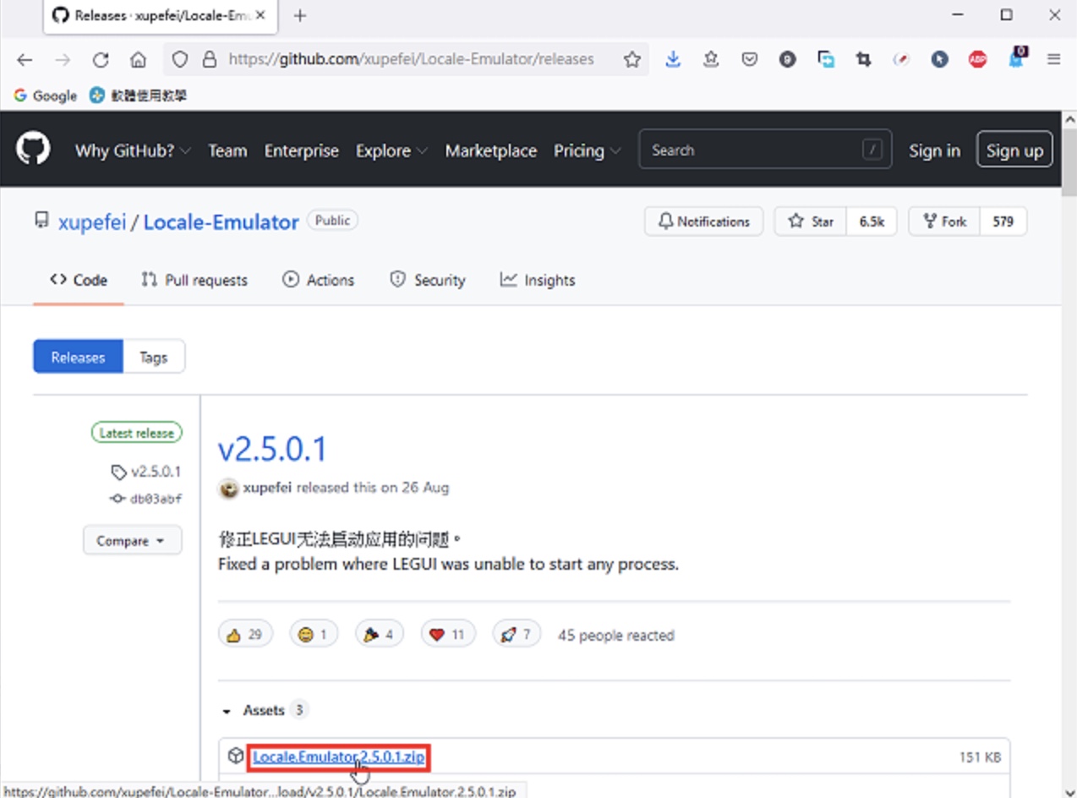Toggle the heart reaction 11
The height and width of the screenshot is (798, 1077).
pyautogui.click(x=448, y=634)
